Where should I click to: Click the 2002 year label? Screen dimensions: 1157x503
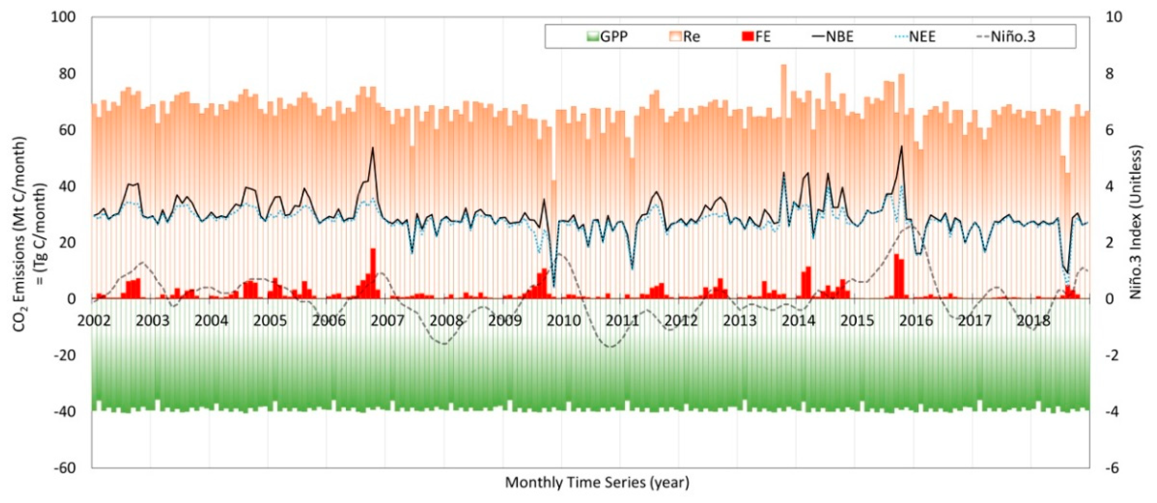(94, 321)
